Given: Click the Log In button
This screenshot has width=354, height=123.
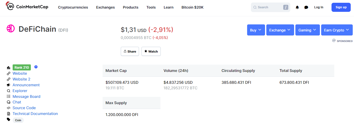Looking at the screenshot, I should click(319, 7).
